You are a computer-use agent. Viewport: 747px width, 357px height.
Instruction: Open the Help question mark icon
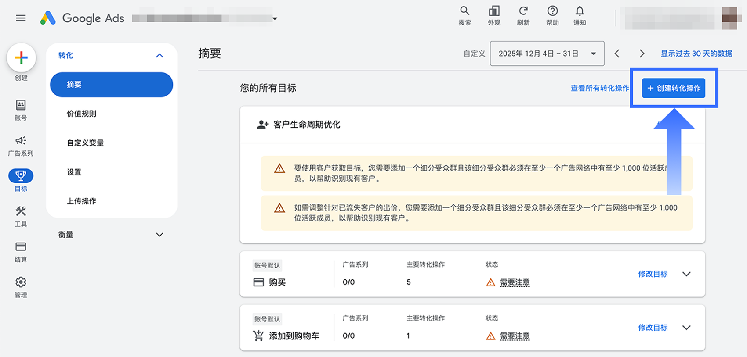pos(552,11)
